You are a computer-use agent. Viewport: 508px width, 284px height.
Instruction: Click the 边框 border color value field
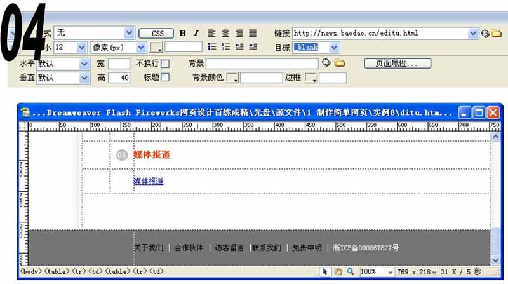pos(333,78)
